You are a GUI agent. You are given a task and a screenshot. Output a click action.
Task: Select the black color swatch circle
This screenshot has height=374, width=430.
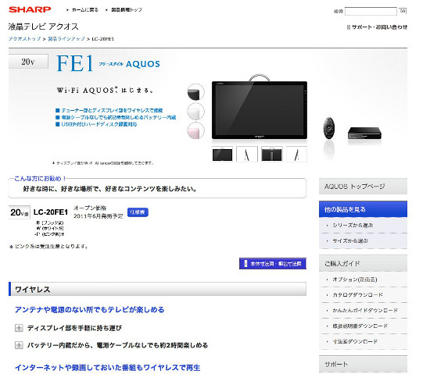[195, 92]
